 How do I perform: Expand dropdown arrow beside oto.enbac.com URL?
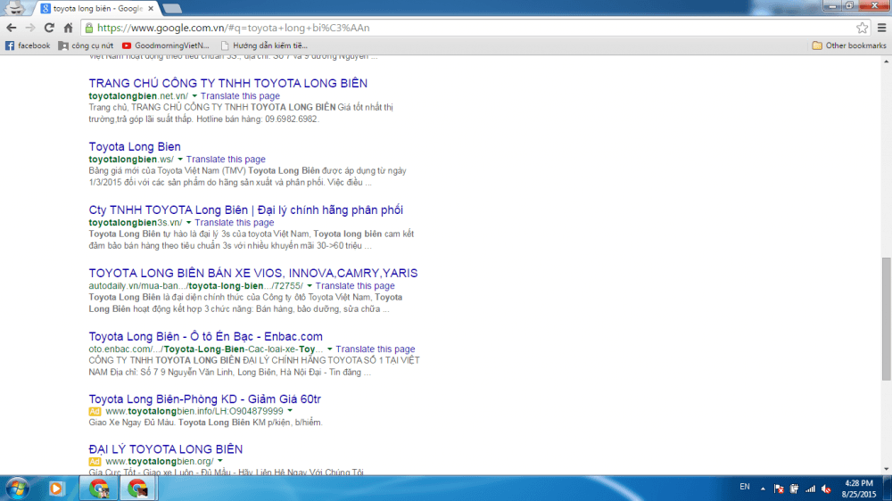(329, 349)
